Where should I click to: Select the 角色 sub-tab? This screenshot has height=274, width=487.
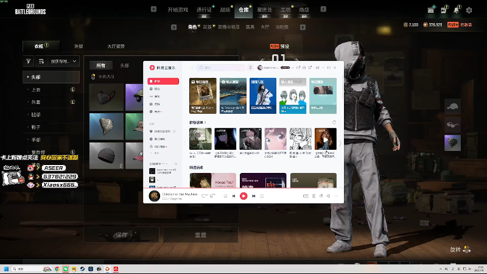[192, 27]
